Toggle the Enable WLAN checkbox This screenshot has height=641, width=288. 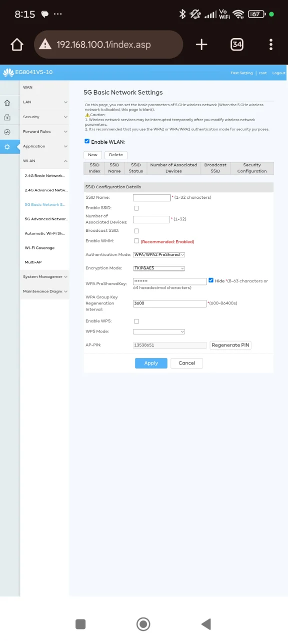pos(87,142)
